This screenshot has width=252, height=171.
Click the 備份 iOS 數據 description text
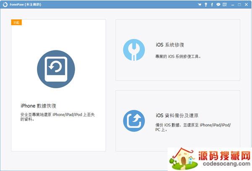[x=193, y=127]
